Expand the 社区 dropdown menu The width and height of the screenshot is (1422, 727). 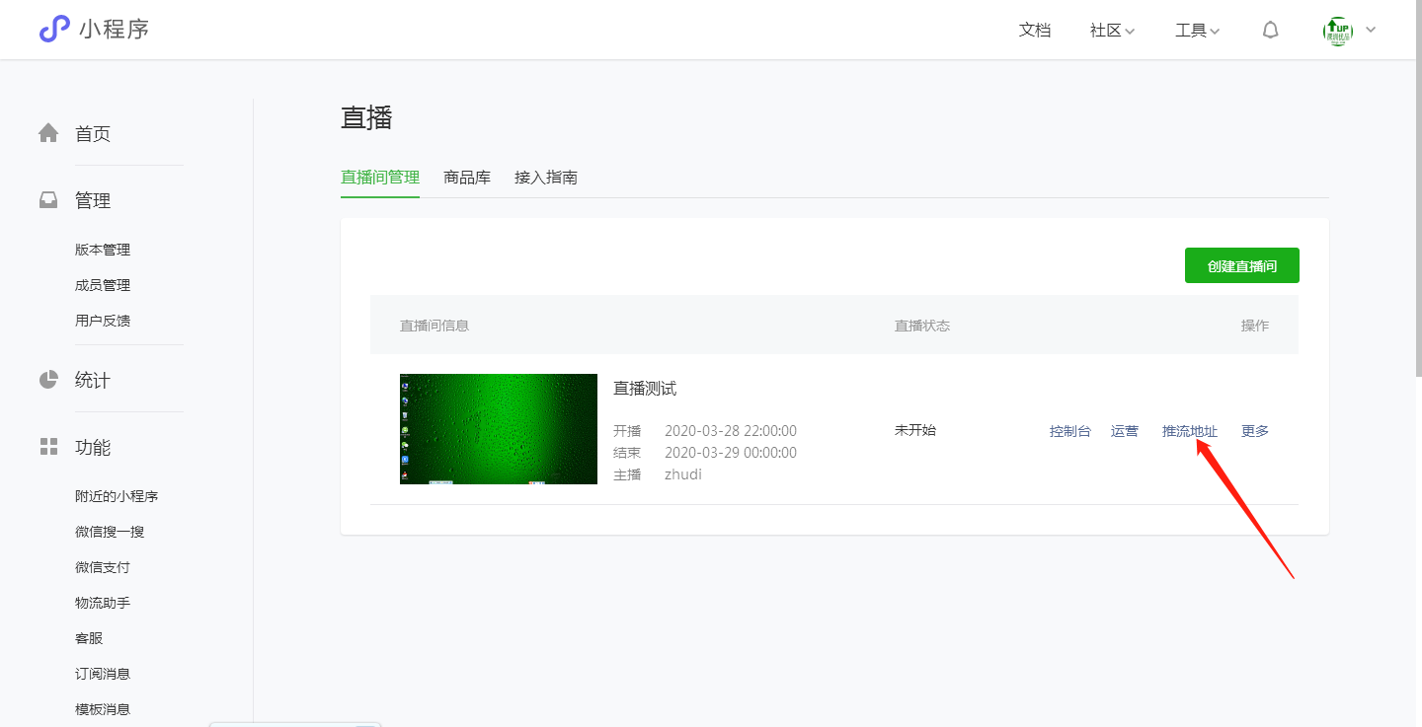[x=1112, y=31]
